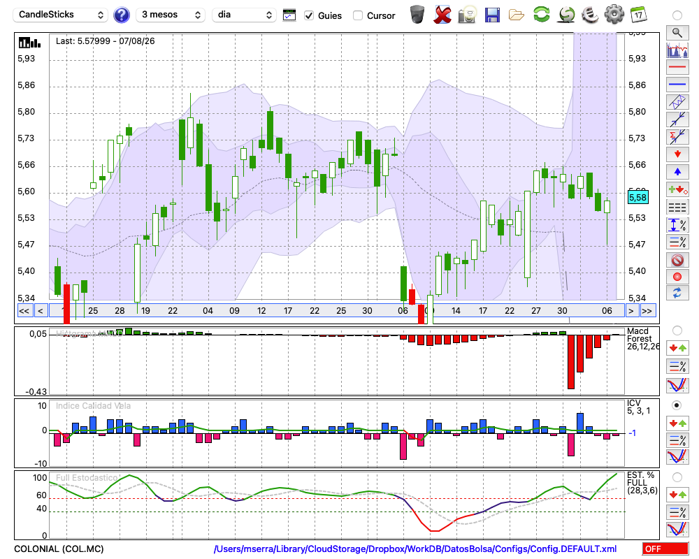Select the radio button beside ICV panel
The height and width of the screenshot is (559, 699).
[677, 405]
